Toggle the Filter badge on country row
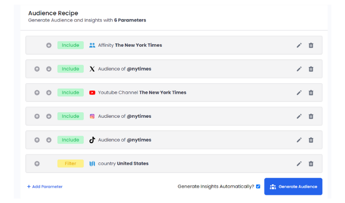 point(71,163)
